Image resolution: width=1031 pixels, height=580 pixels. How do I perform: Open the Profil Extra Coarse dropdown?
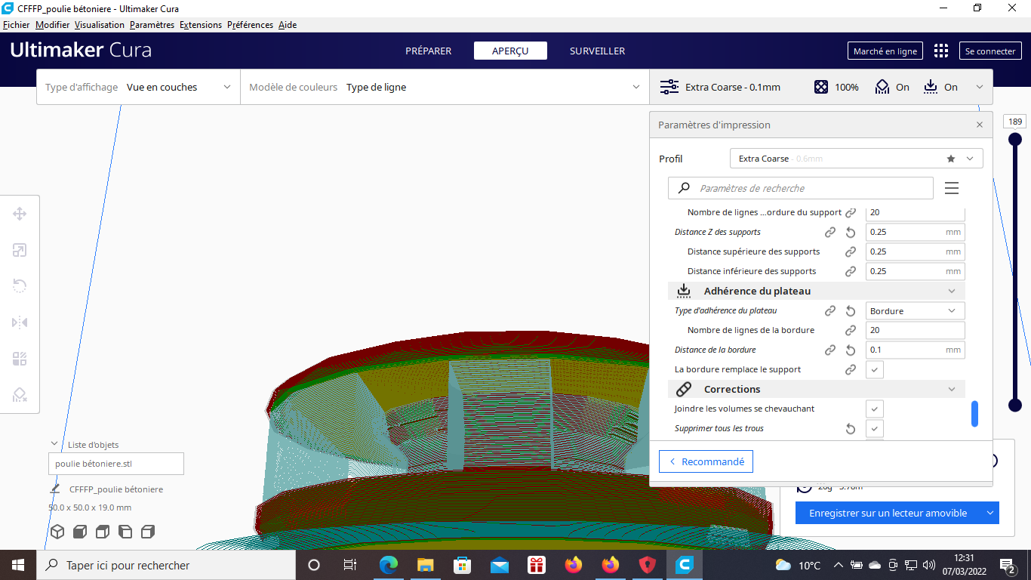point(857,159)
